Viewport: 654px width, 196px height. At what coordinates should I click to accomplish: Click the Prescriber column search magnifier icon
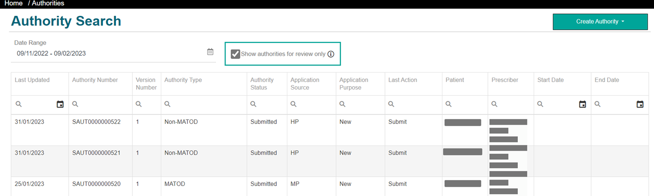(495, 104)
